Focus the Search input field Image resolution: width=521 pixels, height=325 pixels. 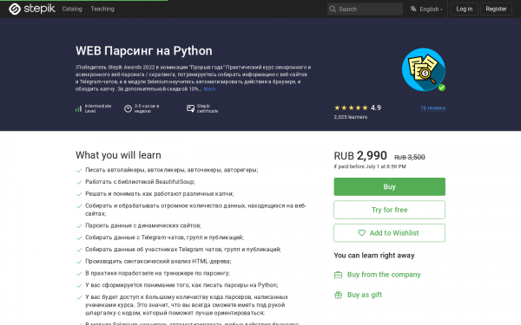click(365, 9)
